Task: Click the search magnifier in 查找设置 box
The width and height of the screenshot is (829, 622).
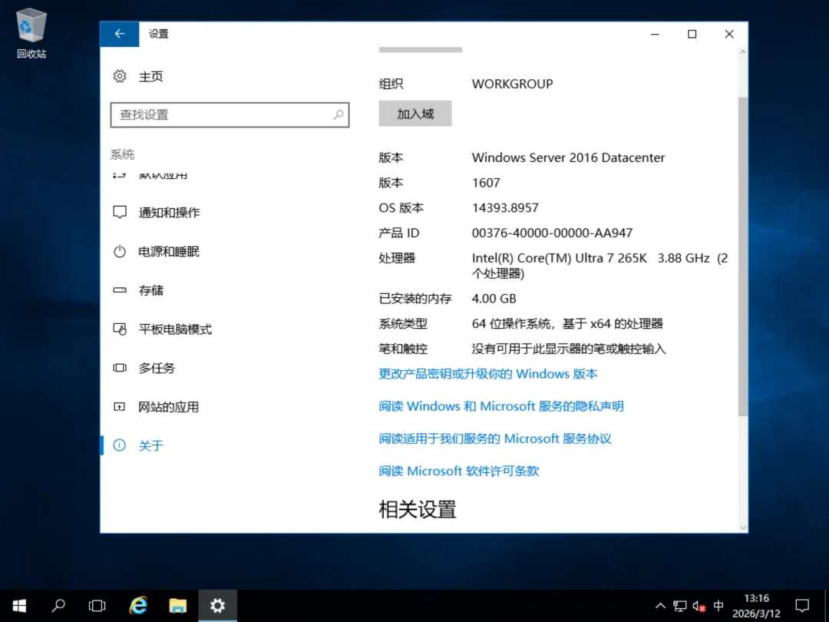Action: (339, 114)
